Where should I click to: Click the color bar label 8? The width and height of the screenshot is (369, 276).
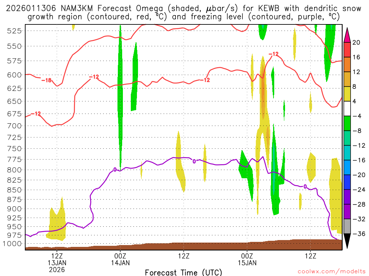point(354,87)
